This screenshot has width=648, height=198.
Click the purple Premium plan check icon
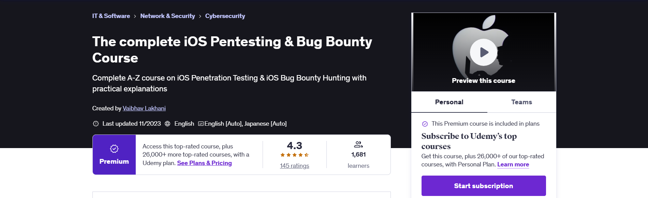coord(425,124)
